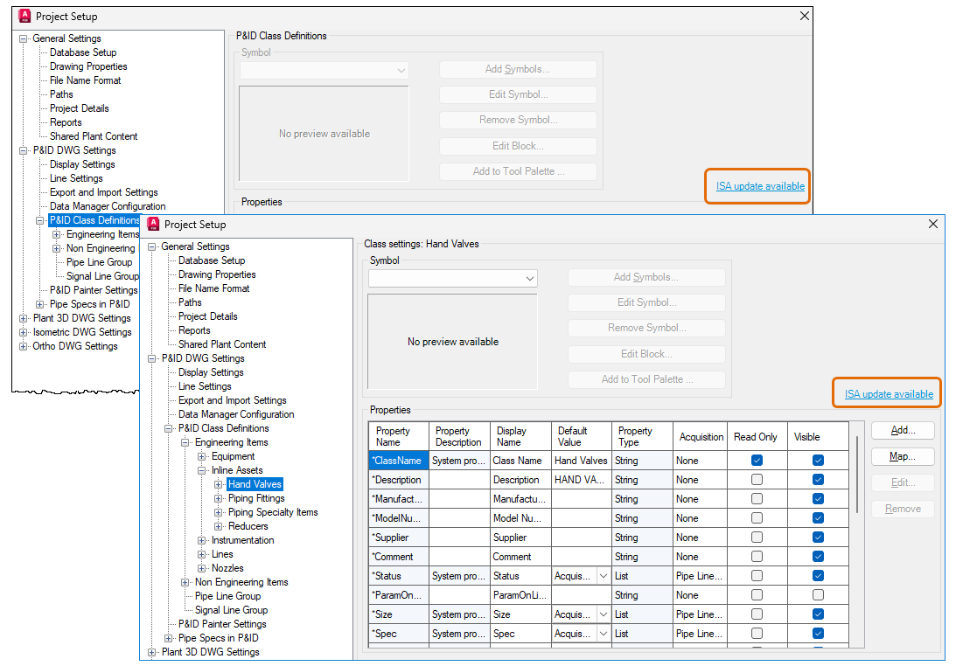The height and width of the screenshot is (666, 956).
Task: Enable Read Only for Description row
Action: 757,480
